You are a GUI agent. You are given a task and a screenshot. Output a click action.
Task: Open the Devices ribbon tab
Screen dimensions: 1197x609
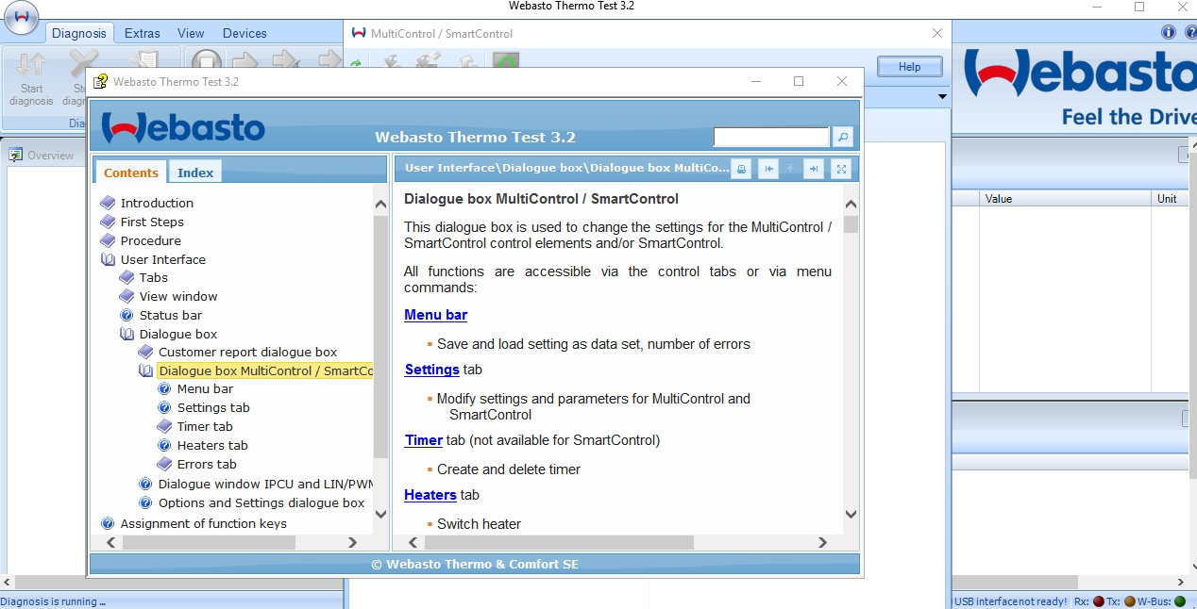coord(244,33)
